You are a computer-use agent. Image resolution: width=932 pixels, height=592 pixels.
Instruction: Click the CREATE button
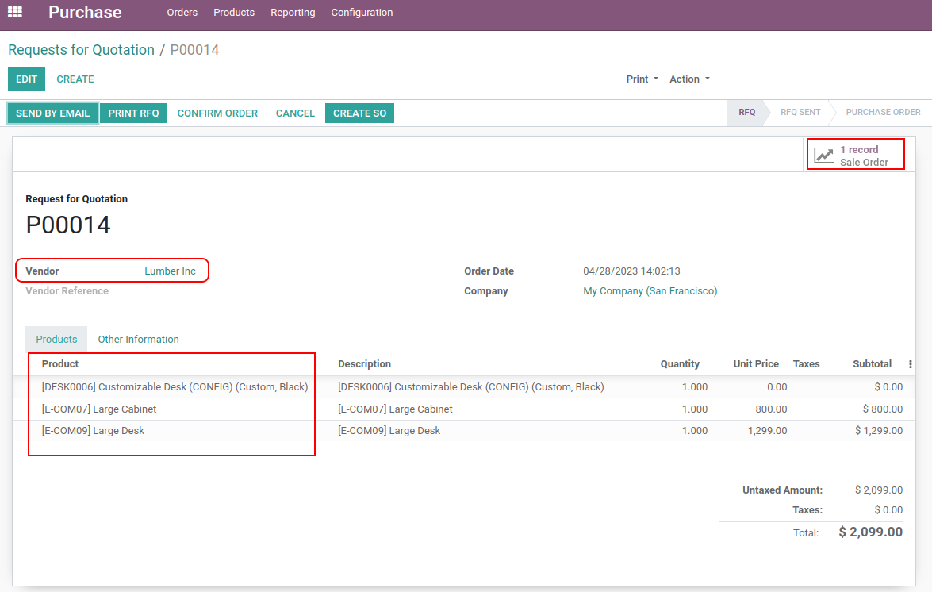[x=75, y=79]
